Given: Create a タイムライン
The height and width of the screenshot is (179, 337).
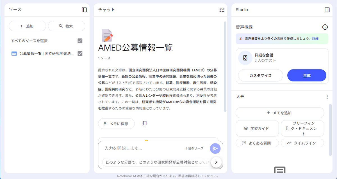Looking at the screenshot, I should [x=302, y=143].
